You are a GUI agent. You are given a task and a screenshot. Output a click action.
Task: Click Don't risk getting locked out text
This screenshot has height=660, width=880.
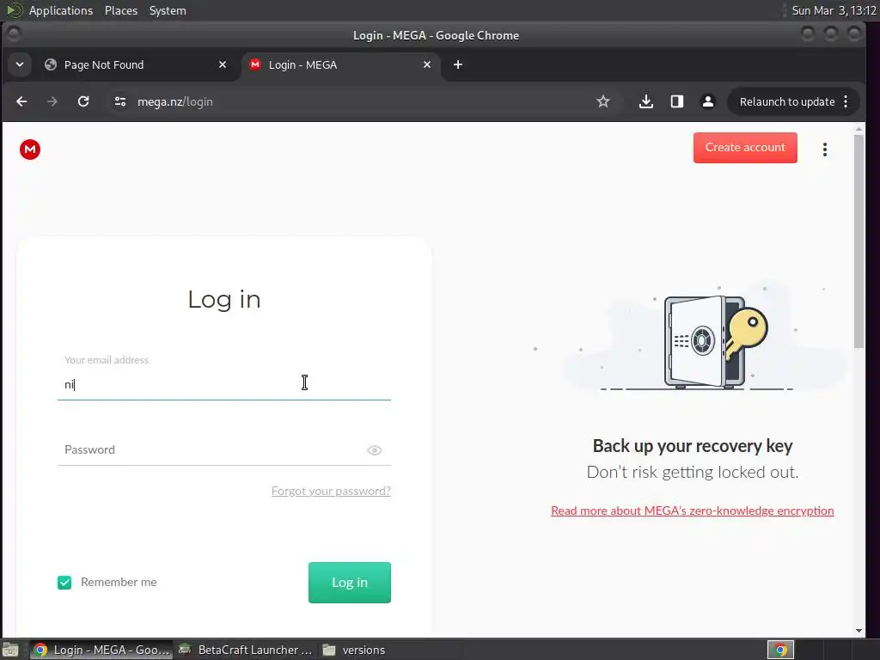(693, 473)
